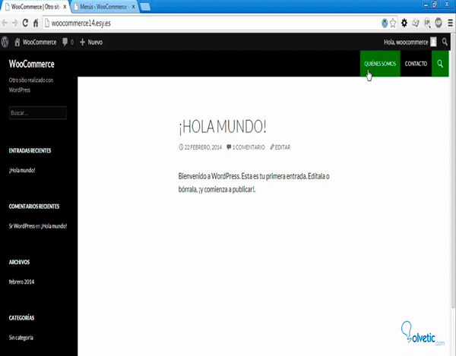Open the Contacto menu item
The height and width of the screenshot is (356, 456).
click(x=416, y=64)
